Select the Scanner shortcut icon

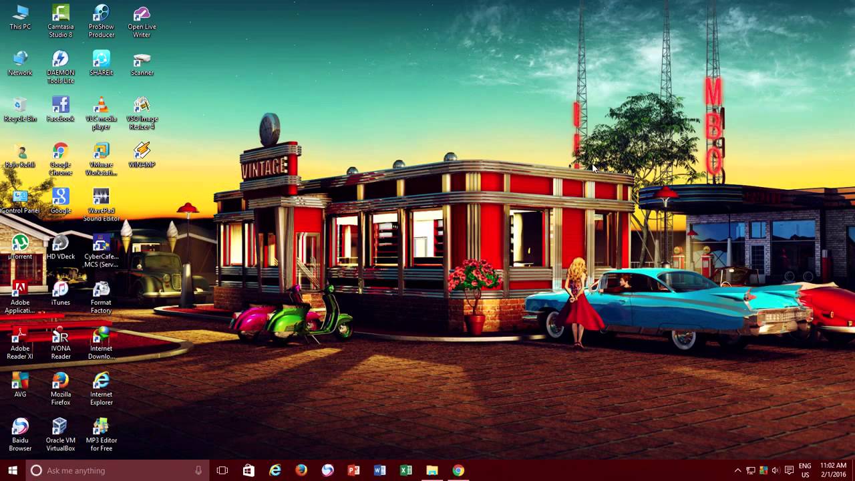142,63
